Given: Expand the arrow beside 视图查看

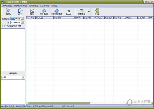Looking at the screenshot, I should (89, 11).
